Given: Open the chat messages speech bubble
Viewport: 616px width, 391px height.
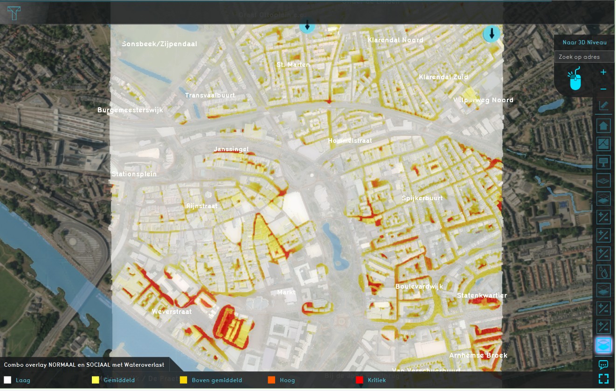Looking at the screenshot, I should pyautogui.click(x=603, y=364).
